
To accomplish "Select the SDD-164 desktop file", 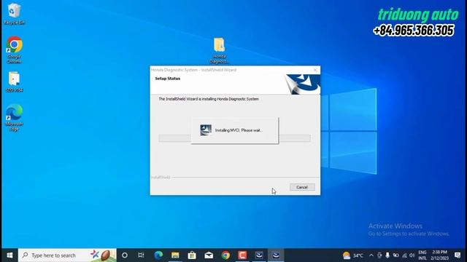I will 14,82.
